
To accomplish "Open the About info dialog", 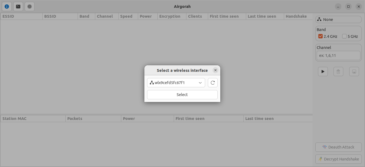I will pyautogui.click(x=7, y=7).
